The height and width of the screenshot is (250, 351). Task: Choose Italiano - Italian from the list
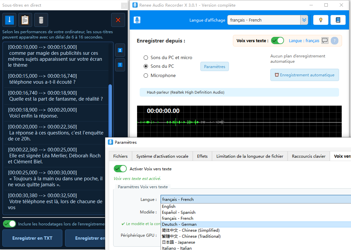pos(256,248)
